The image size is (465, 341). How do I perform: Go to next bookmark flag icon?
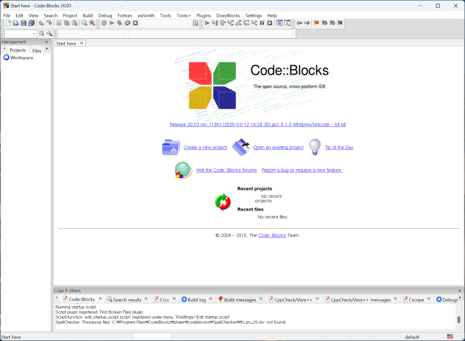332,23
